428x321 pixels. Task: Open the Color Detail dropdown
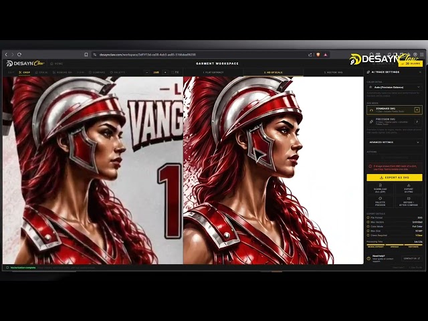click(395, 87)
